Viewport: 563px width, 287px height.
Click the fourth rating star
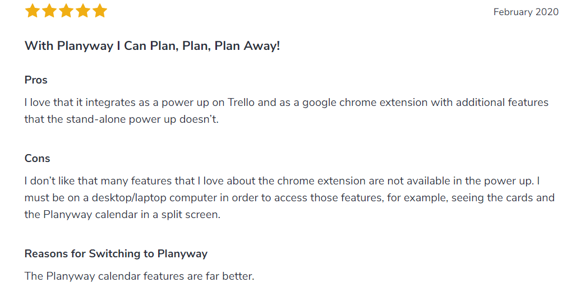(x=83, y=11)
